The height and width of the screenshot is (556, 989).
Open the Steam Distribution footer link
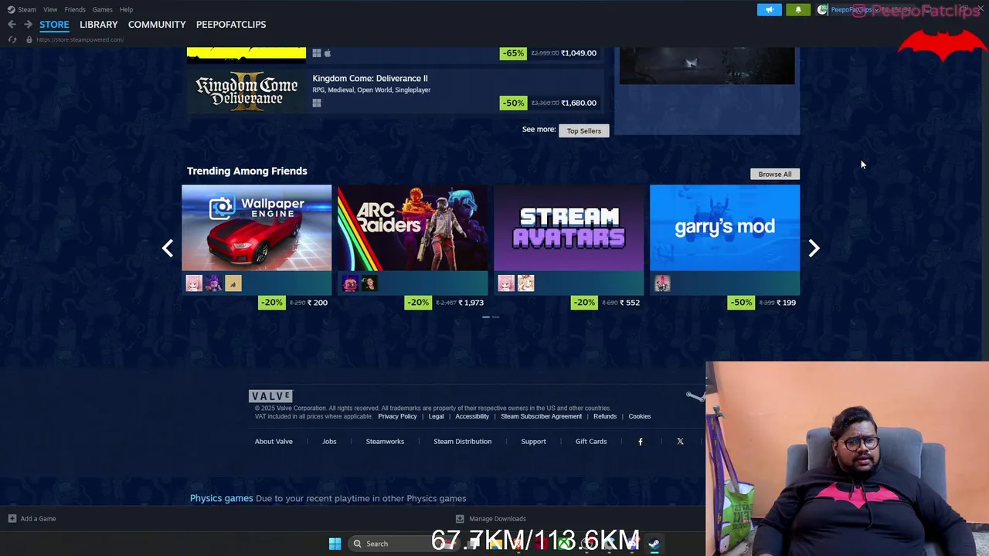(x=462, y=442)
